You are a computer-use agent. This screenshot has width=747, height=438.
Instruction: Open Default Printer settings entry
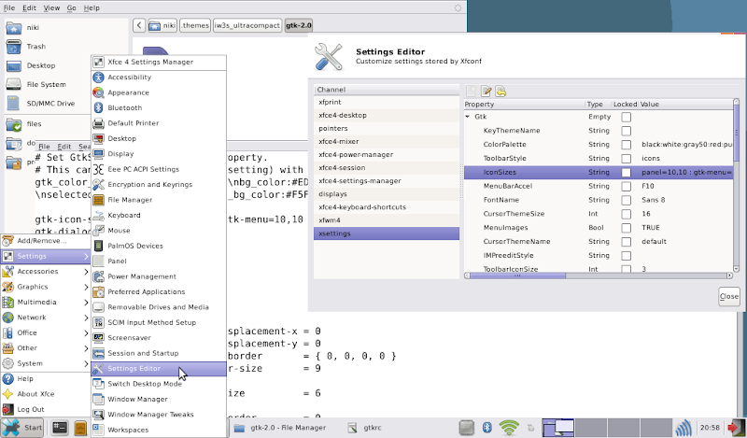coord(159,123)
